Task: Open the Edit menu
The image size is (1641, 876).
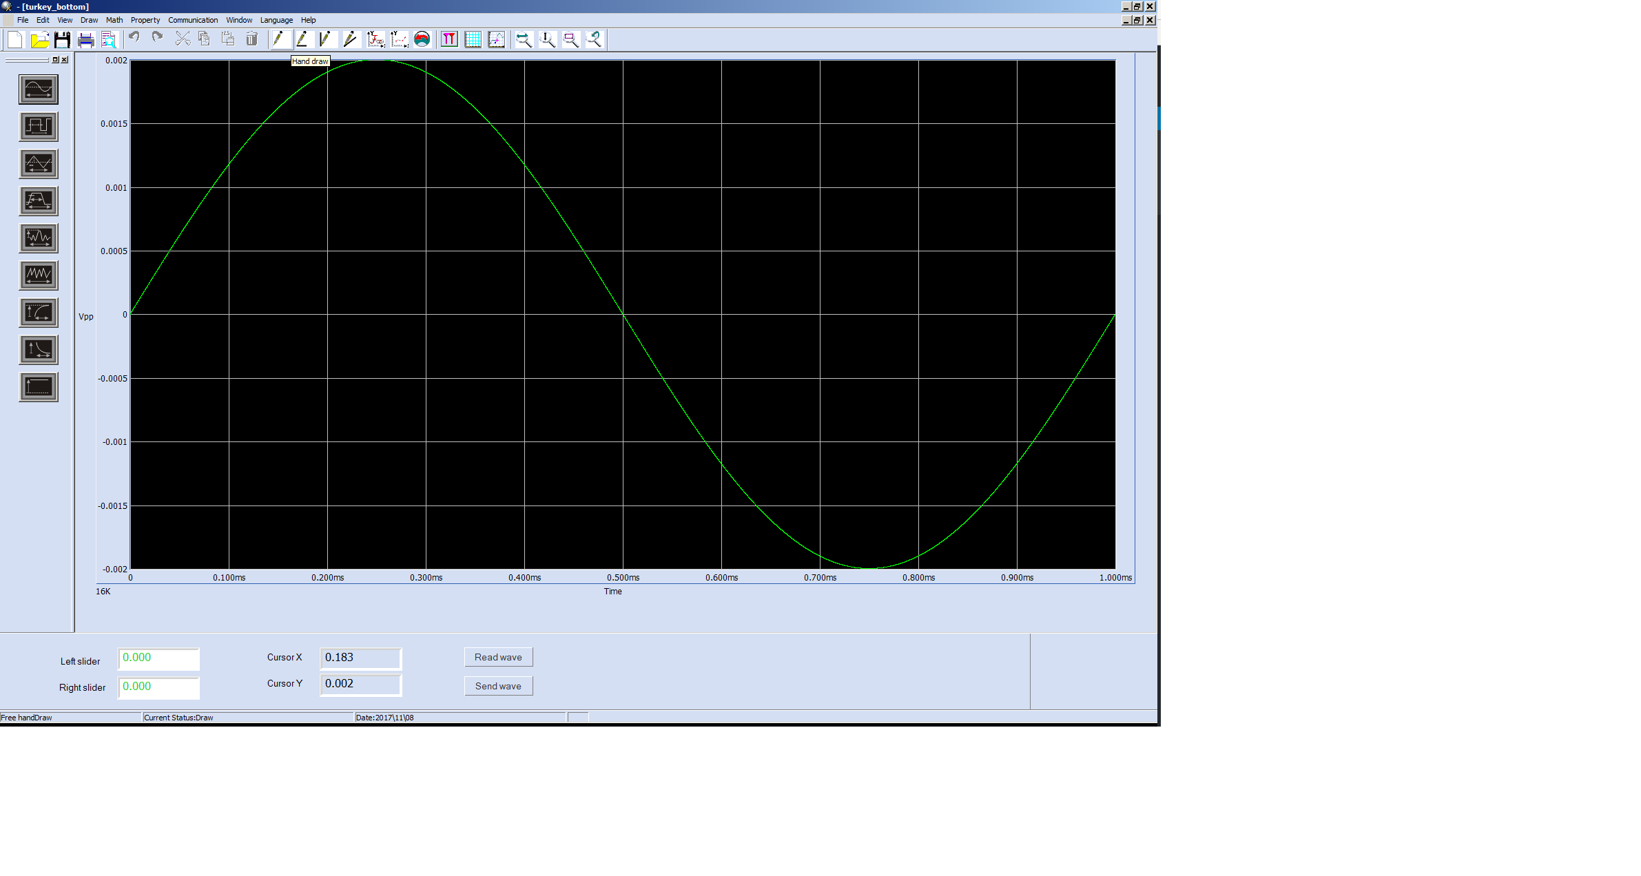Action: tap(43, 20)
